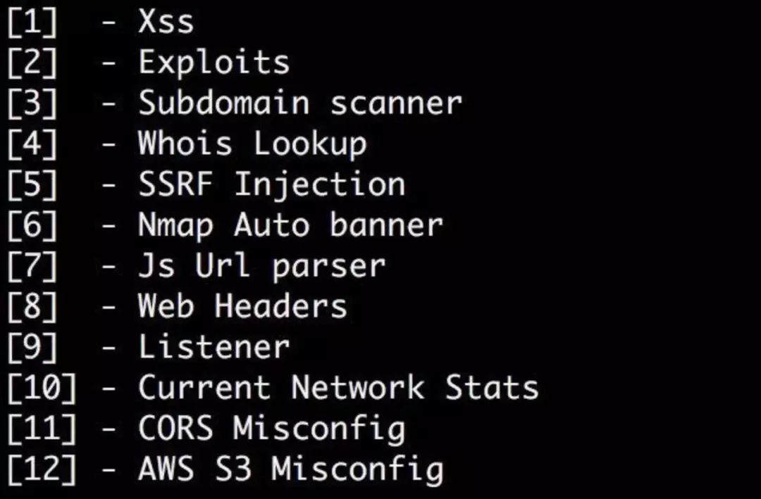The width and height of the screenshot is (761, 499).
Task: Pick the SSRF Injection entry
Action: [x=272, y=185]
